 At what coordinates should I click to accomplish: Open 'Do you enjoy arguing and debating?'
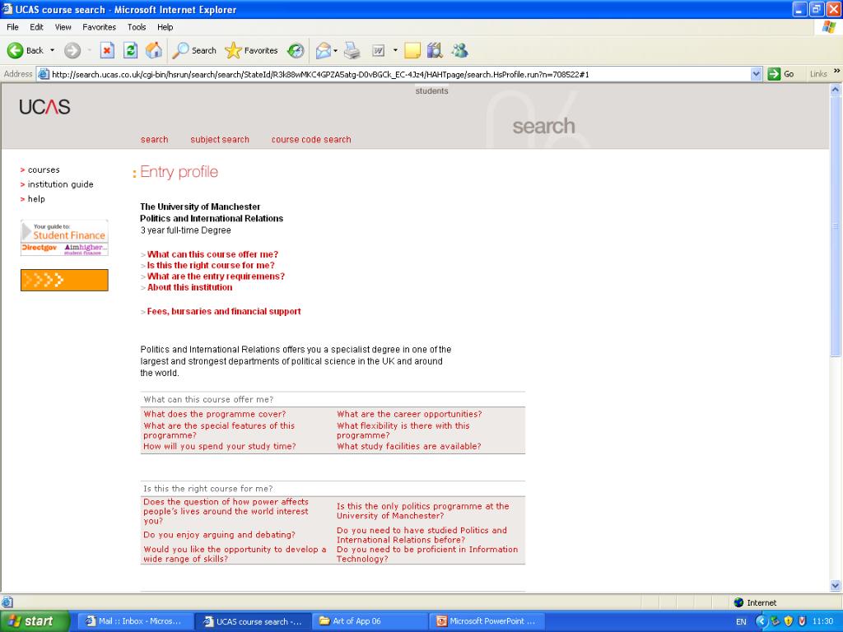pyautogui.click(x=219, y=535)
